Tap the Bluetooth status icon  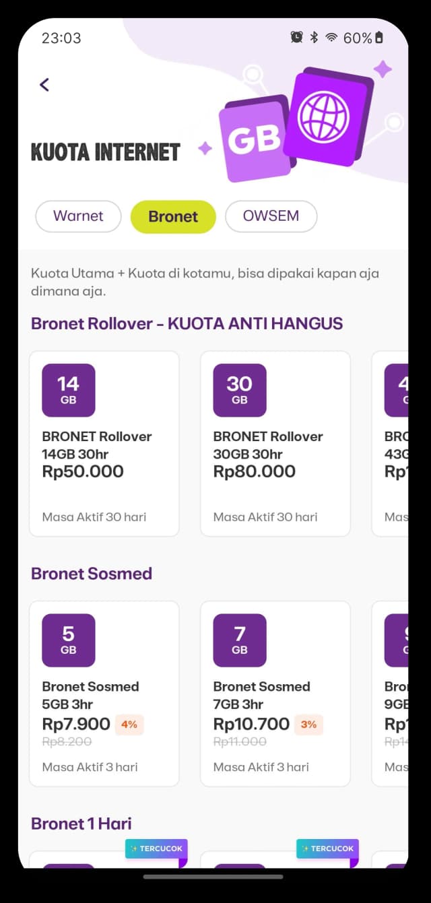314,38
